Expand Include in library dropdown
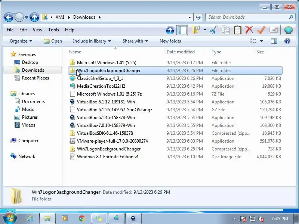Image resolution: width=299 pixels, height=224 pixels. click(92, 41)
